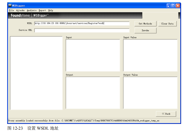The width and height of the screenshot is (188, 134).
Task: Click the Get Methods button
Action: 145,24
